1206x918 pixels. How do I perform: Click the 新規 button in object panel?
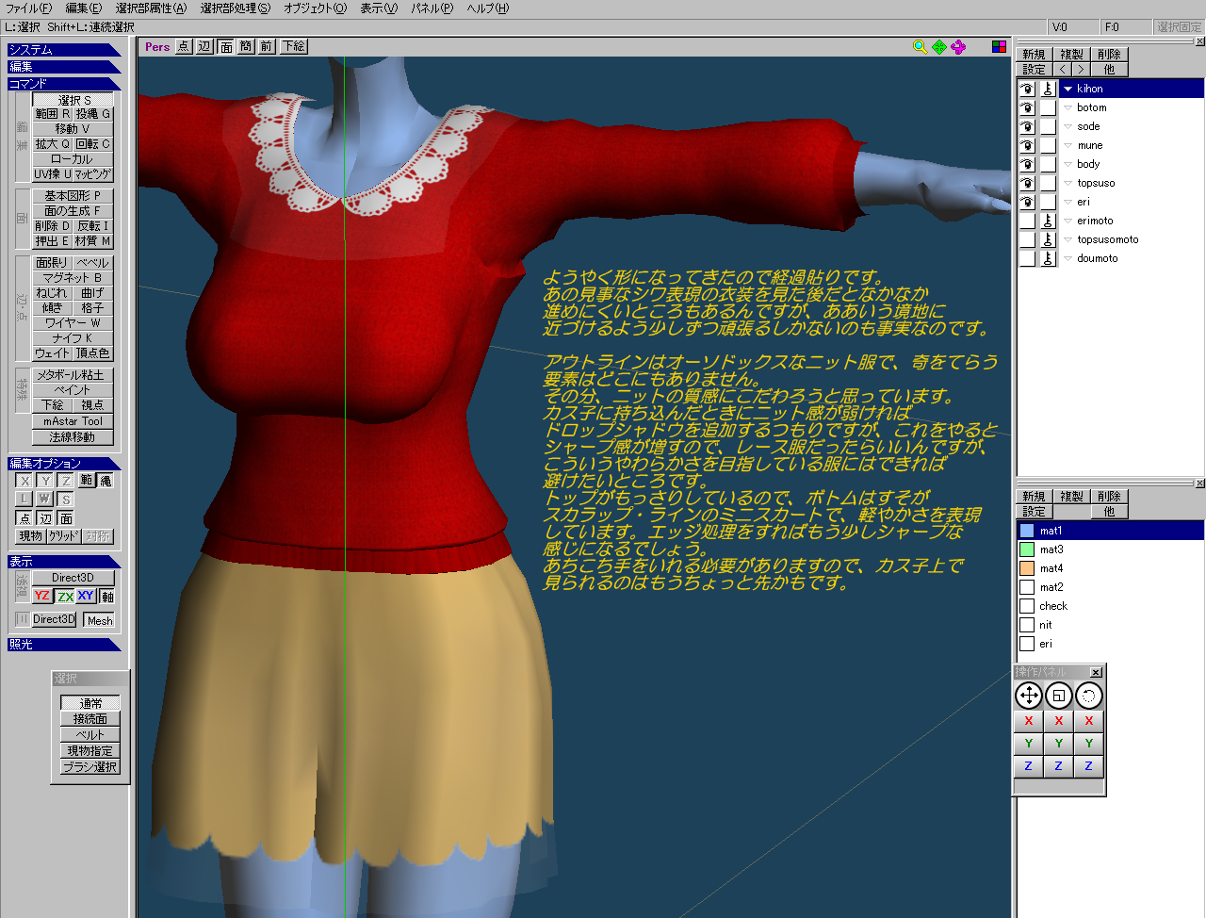coord(1034,55)
